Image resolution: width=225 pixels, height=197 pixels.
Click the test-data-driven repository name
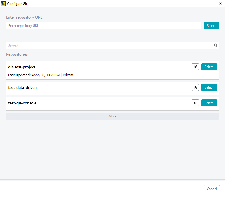(22, 87)
